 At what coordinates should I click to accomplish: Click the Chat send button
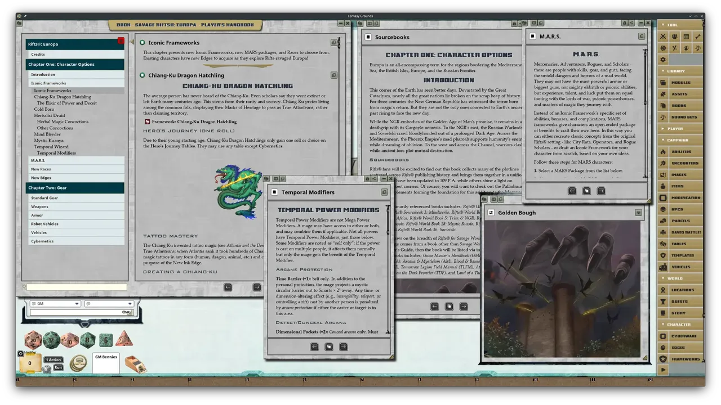coord(126,312)
